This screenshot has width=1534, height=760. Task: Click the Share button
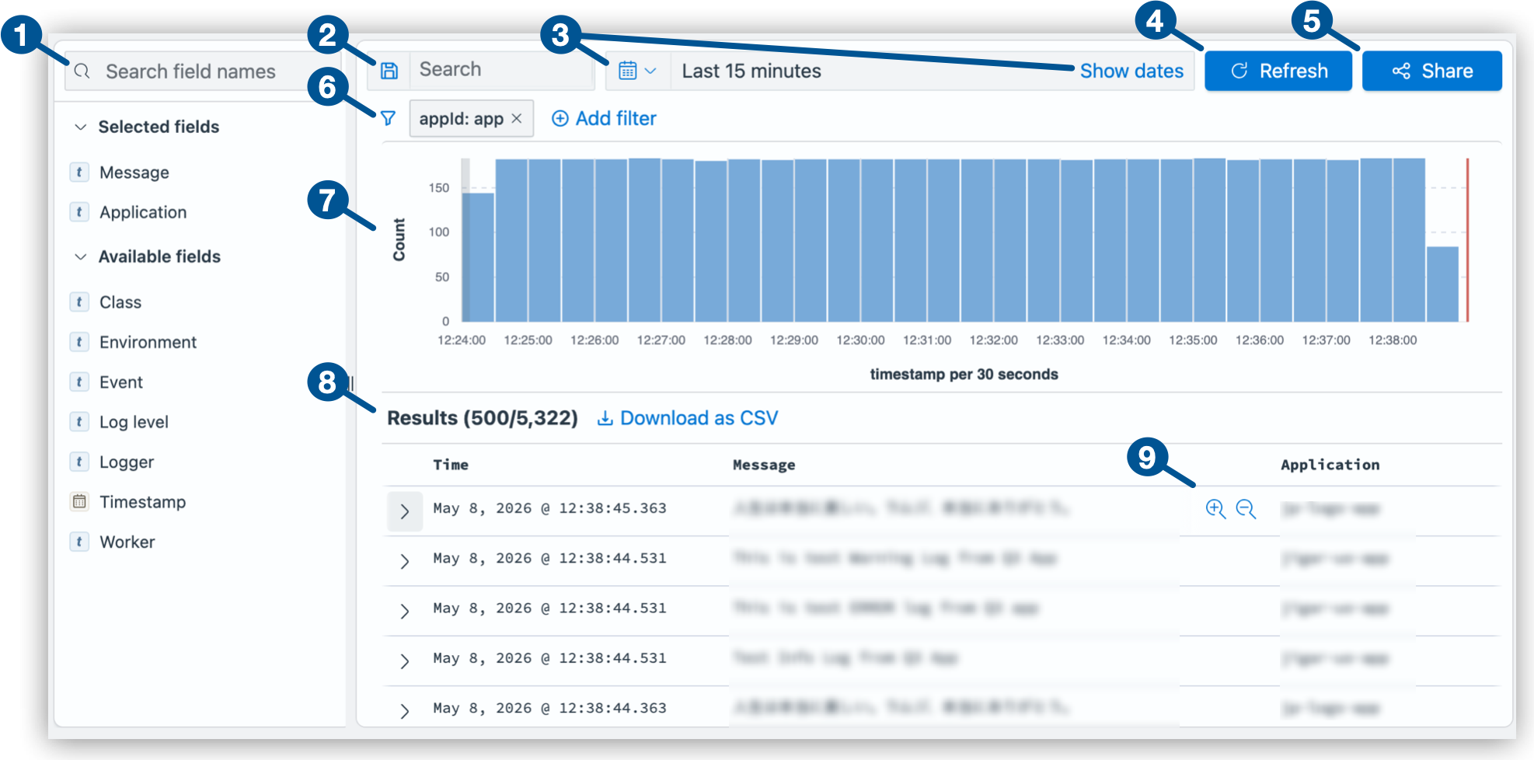[1432, 71]
